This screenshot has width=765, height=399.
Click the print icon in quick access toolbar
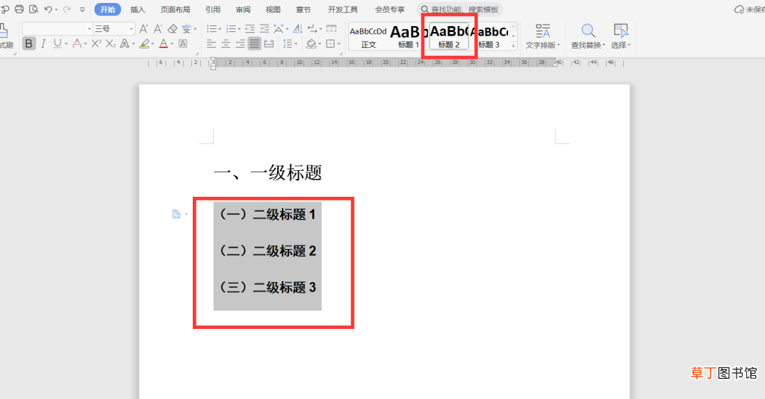point(19,9)
